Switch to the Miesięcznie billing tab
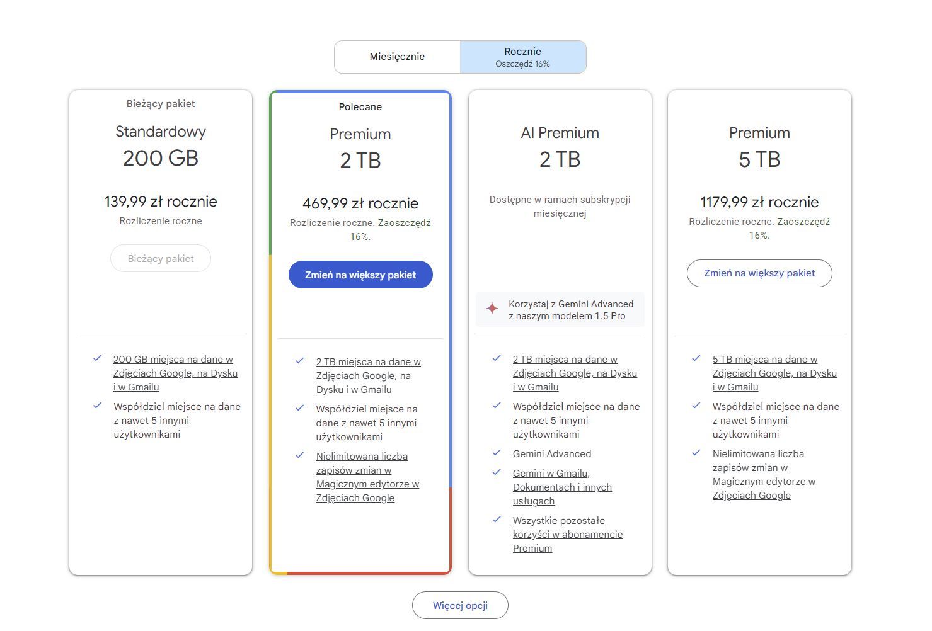The image size is (932, 631). [x=397, y=57]
